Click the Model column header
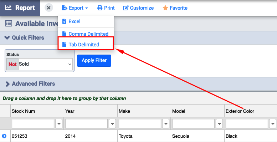277x142 pixels. click(x=198, y=111)
